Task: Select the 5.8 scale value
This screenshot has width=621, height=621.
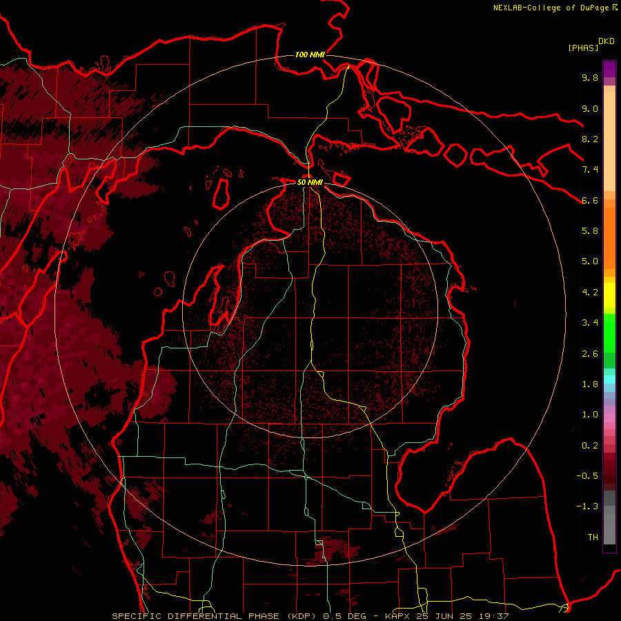Action: click(x=590, y=231)
